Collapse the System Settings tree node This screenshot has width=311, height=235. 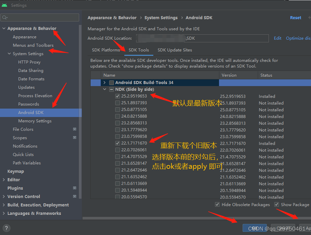click(x=9, y=53)
